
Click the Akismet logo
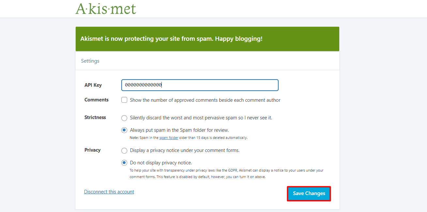[106, 8]
